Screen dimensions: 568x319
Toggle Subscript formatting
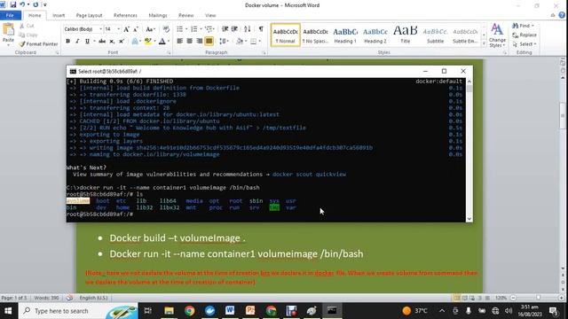(x=112, y=42)
